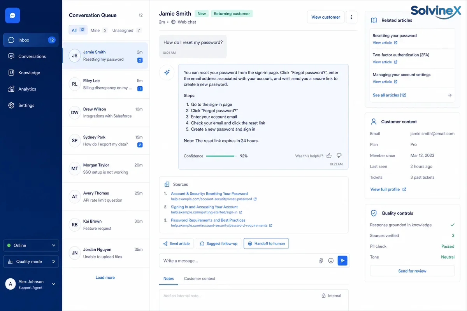
Task: Switch to the Customer context tab
Action: coord(200,279)
